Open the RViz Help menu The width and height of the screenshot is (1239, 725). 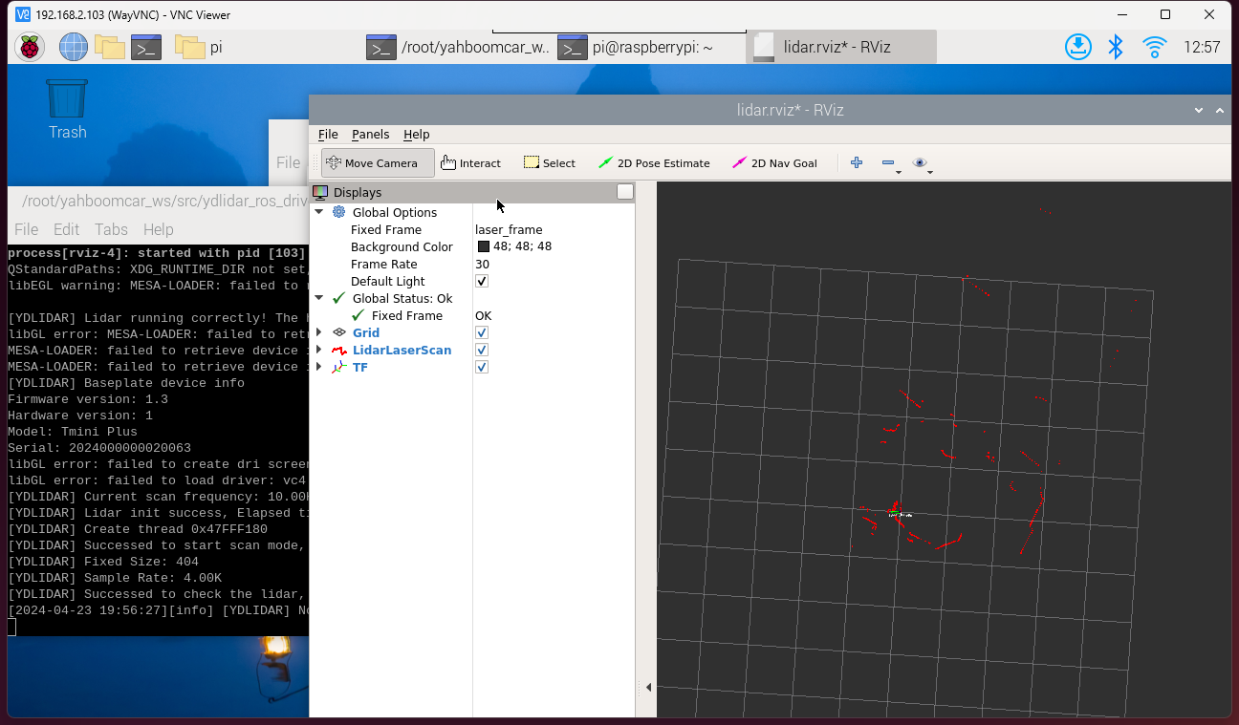click(417, 135)
